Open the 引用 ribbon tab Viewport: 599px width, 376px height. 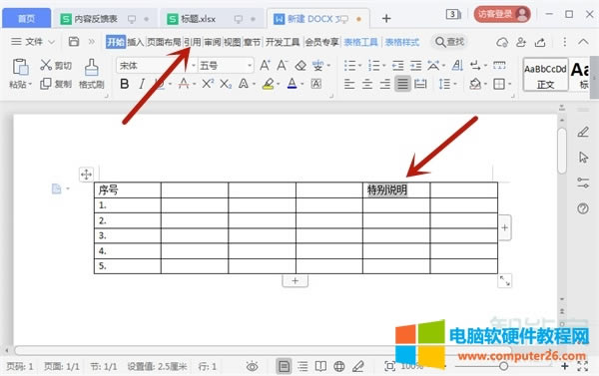193,42
